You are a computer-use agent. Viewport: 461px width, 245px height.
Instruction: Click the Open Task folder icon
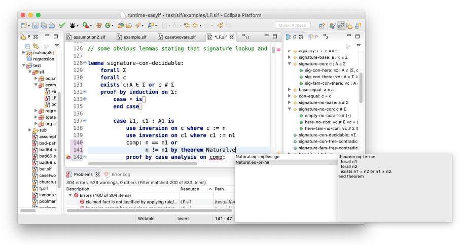point(129,25)
